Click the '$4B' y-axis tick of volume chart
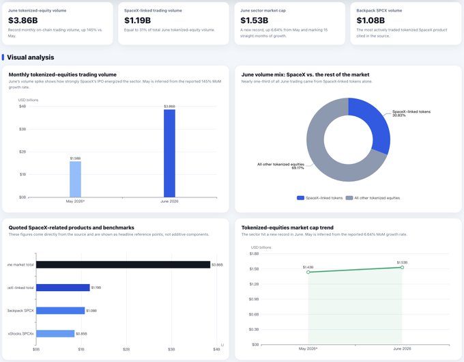This screenshot has height=362, width=464. (x=23, y=106)
